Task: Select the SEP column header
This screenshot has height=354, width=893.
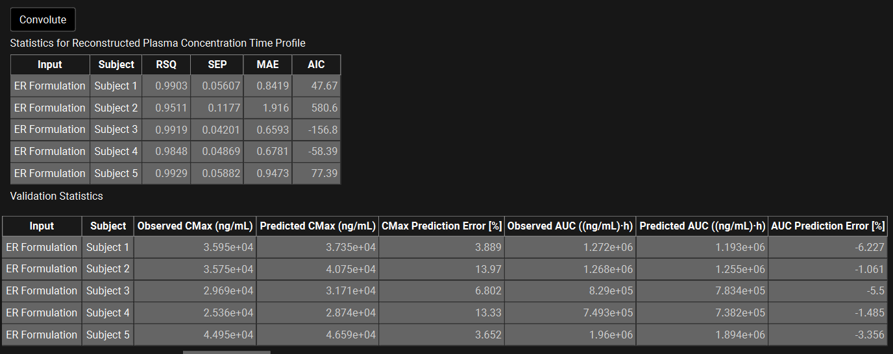Action: (217, 64)
